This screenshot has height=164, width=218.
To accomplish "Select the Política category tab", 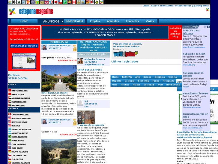I will 125,85.
